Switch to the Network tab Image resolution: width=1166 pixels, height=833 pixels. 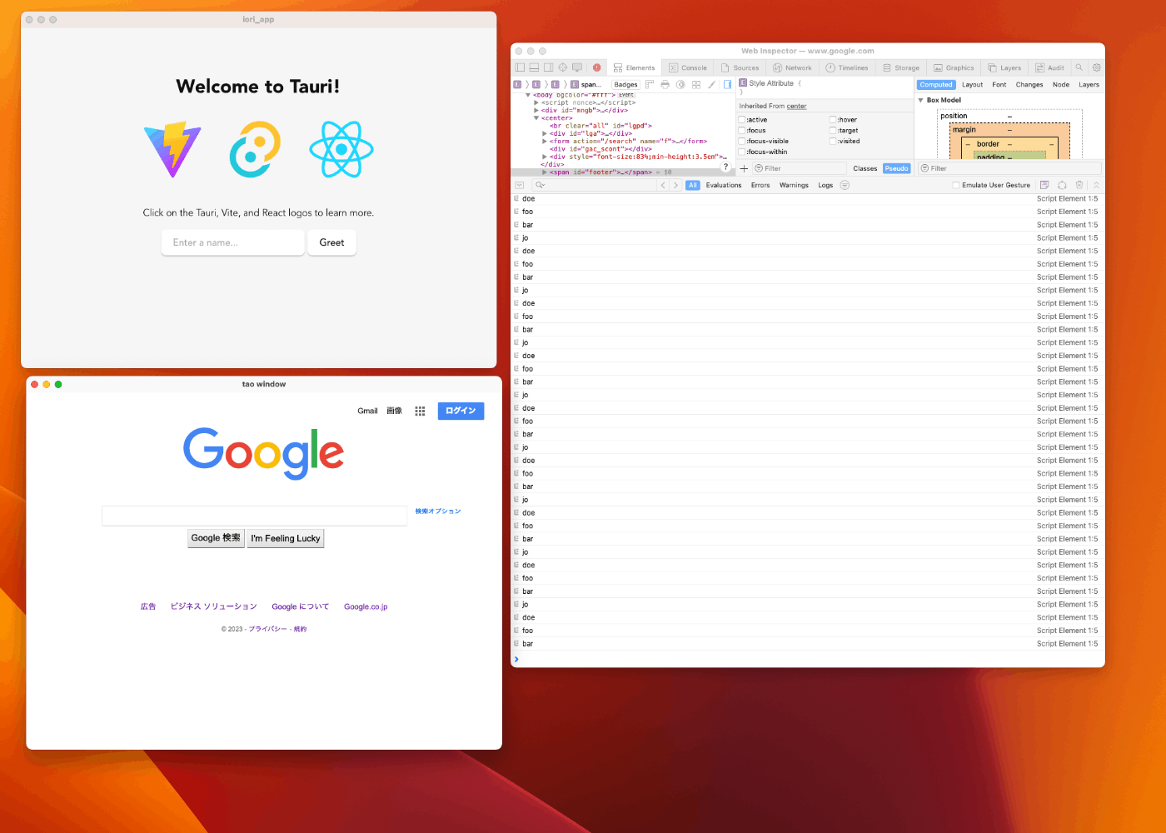coord(792,67)
